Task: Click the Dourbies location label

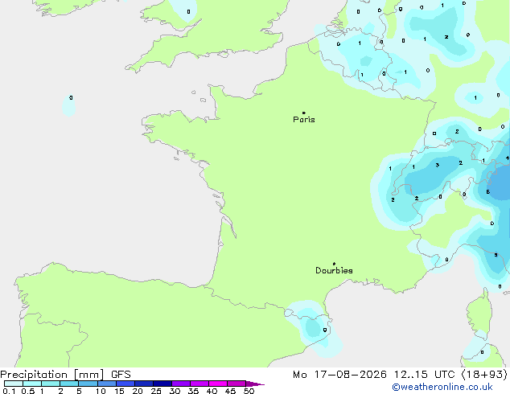Action: click(x=334, y=270)
